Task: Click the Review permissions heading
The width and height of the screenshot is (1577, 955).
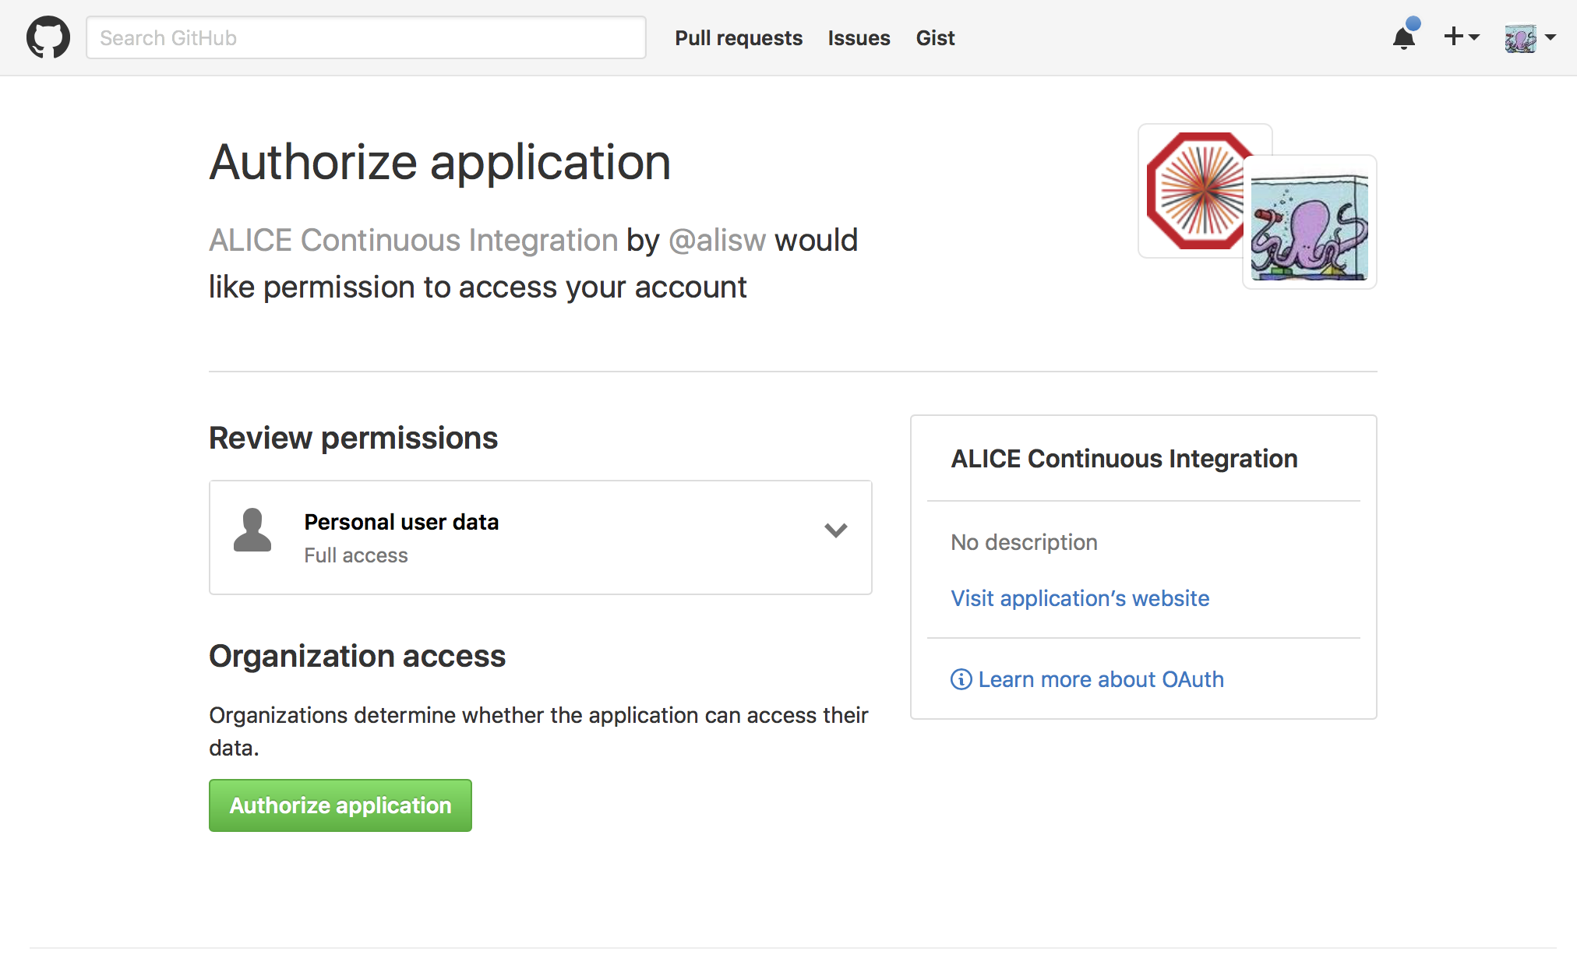Action: (353, 438)
